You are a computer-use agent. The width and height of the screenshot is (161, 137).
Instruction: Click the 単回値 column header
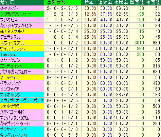(x=137, y=2)
